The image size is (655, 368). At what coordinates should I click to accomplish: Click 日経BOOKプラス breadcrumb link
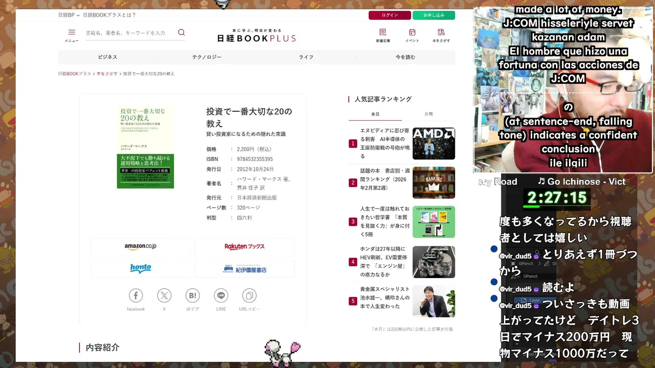point(75,74)
